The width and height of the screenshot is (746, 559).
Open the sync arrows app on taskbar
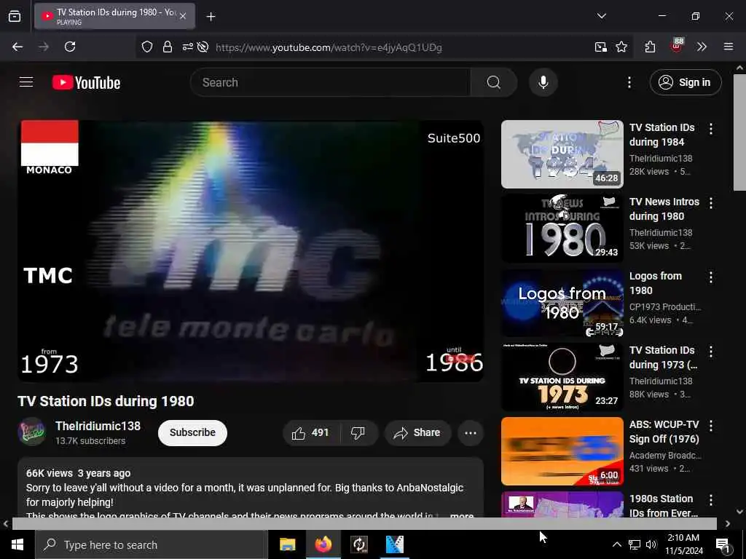pos(358,544)
